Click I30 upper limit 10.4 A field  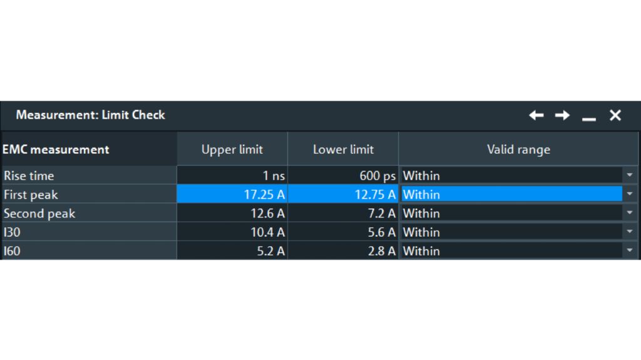(x=232, y=232)
